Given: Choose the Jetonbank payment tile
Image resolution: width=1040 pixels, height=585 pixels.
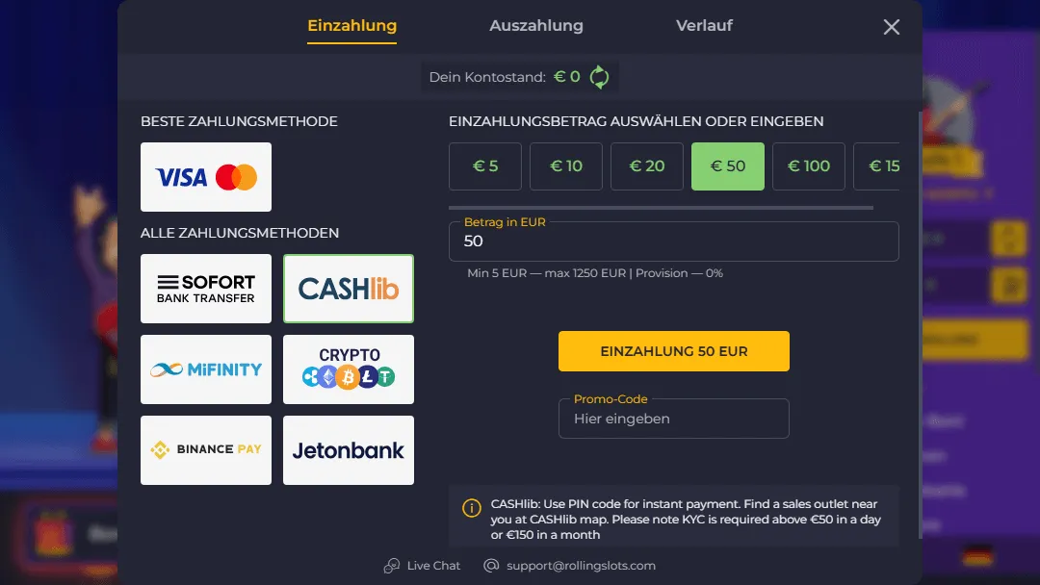Looking at the screenshot, I should pos(348,450).
